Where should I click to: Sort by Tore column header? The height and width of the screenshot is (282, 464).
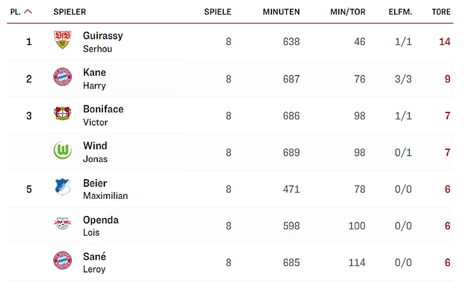(x=440, y=11)
